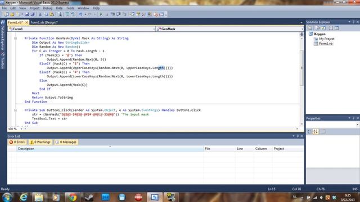Start debugging with the green play icon

(x=101, y=15)
